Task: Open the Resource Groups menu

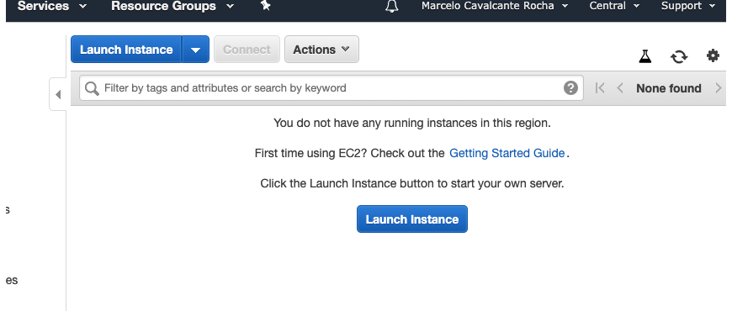Action: [172, 6]
